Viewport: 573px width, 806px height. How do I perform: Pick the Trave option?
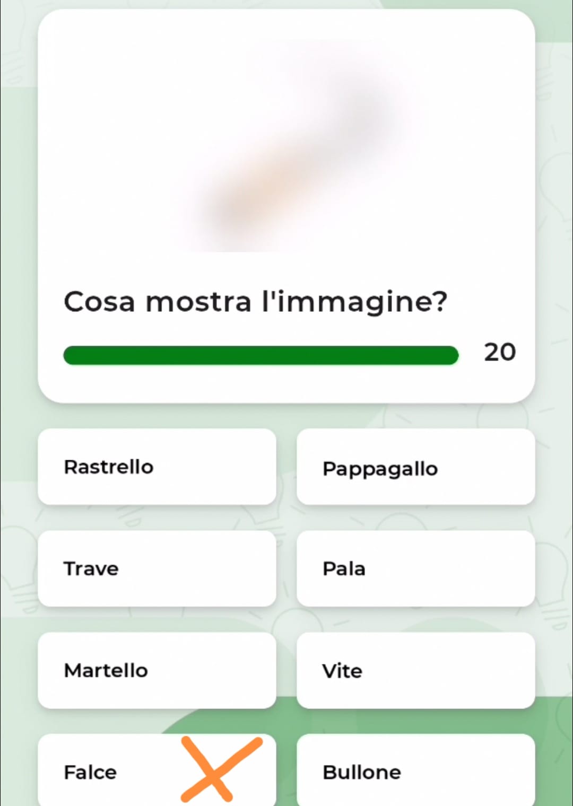click(157, 568)
